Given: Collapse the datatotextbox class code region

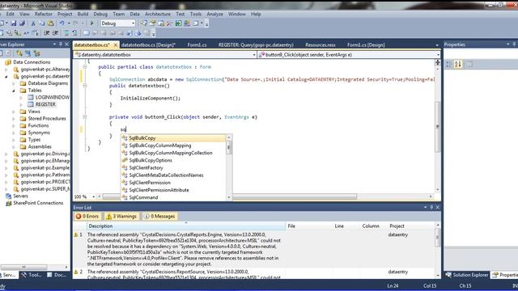Looking at the screenshot, I should tap(85, 66).
